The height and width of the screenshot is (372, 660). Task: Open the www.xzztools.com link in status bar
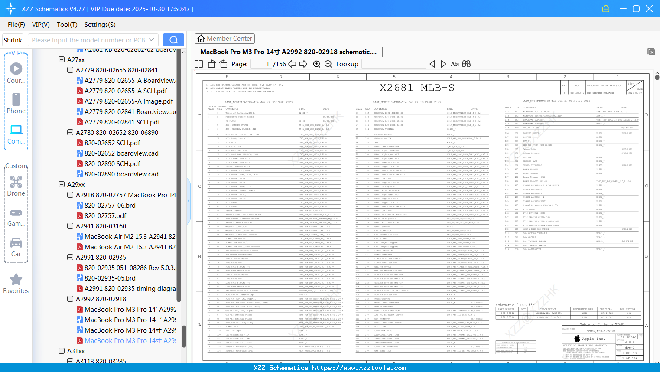pos(359,368)
